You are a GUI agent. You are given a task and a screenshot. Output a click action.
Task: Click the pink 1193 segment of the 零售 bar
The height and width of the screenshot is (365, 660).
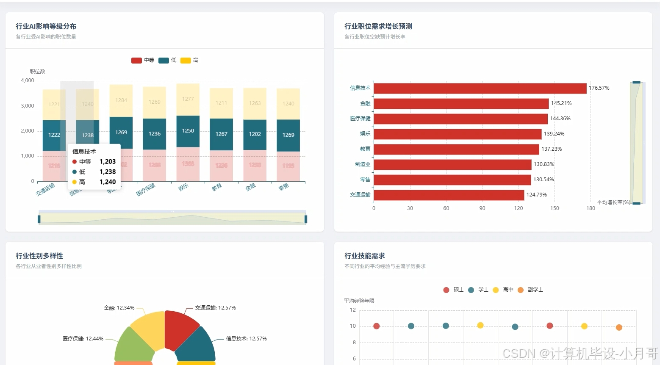coord(288,166)
